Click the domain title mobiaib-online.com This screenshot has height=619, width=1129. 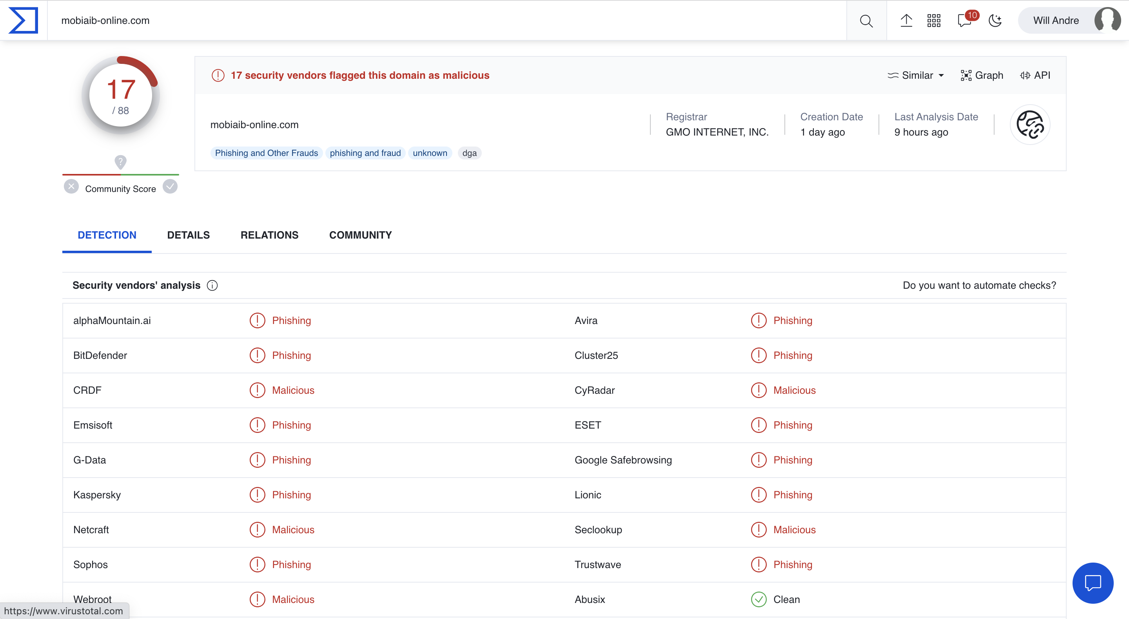pos(254,125)
